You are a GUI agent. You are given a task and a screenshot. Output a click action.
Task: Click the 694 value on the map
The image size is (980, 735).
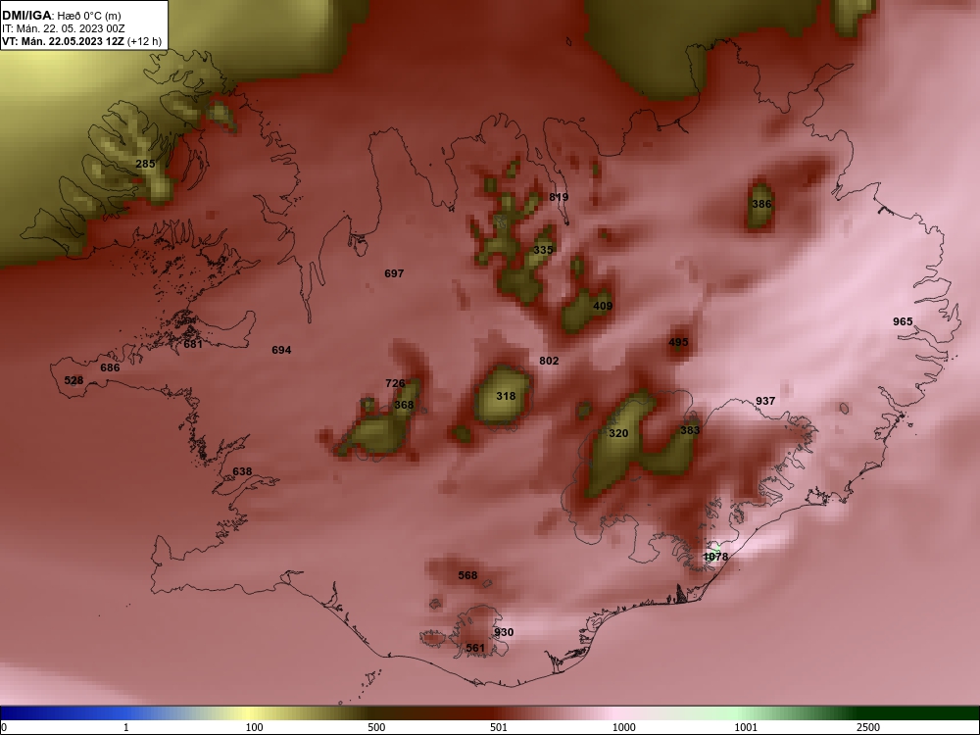coord(281,350)
